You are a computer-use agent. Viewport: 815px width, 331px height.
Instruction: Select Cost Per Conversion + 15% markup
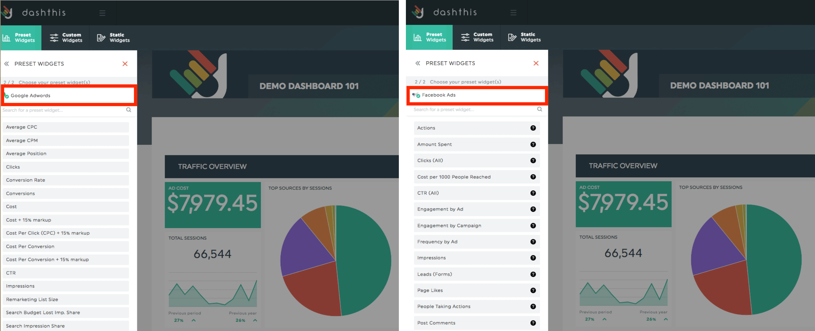coord(66,260)
